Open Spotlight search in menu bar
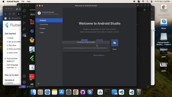172x97 pixels. pos(148,1)
